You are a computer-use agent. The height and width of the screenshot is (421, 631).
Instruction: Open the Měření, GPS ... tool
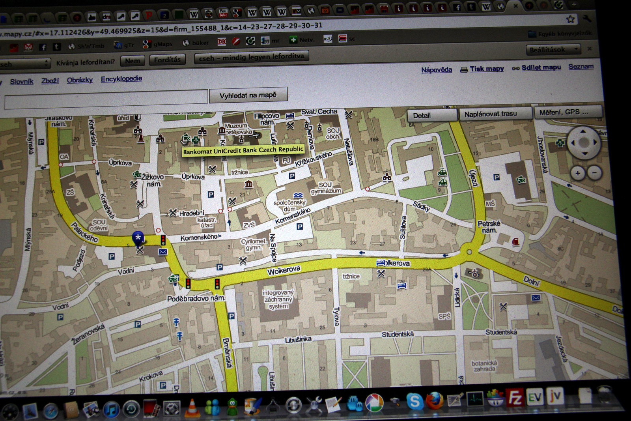tap(568, 112)
